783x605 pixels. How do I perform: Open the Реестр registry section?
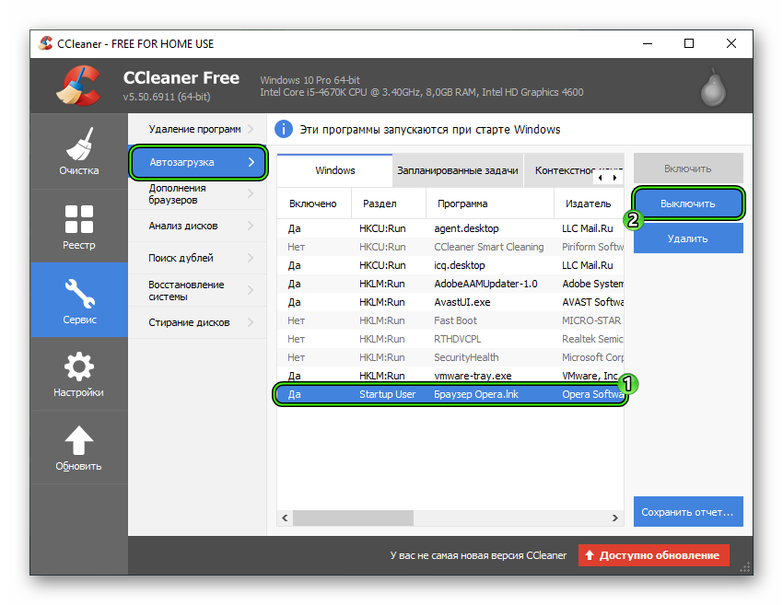(x=78, y=226)
